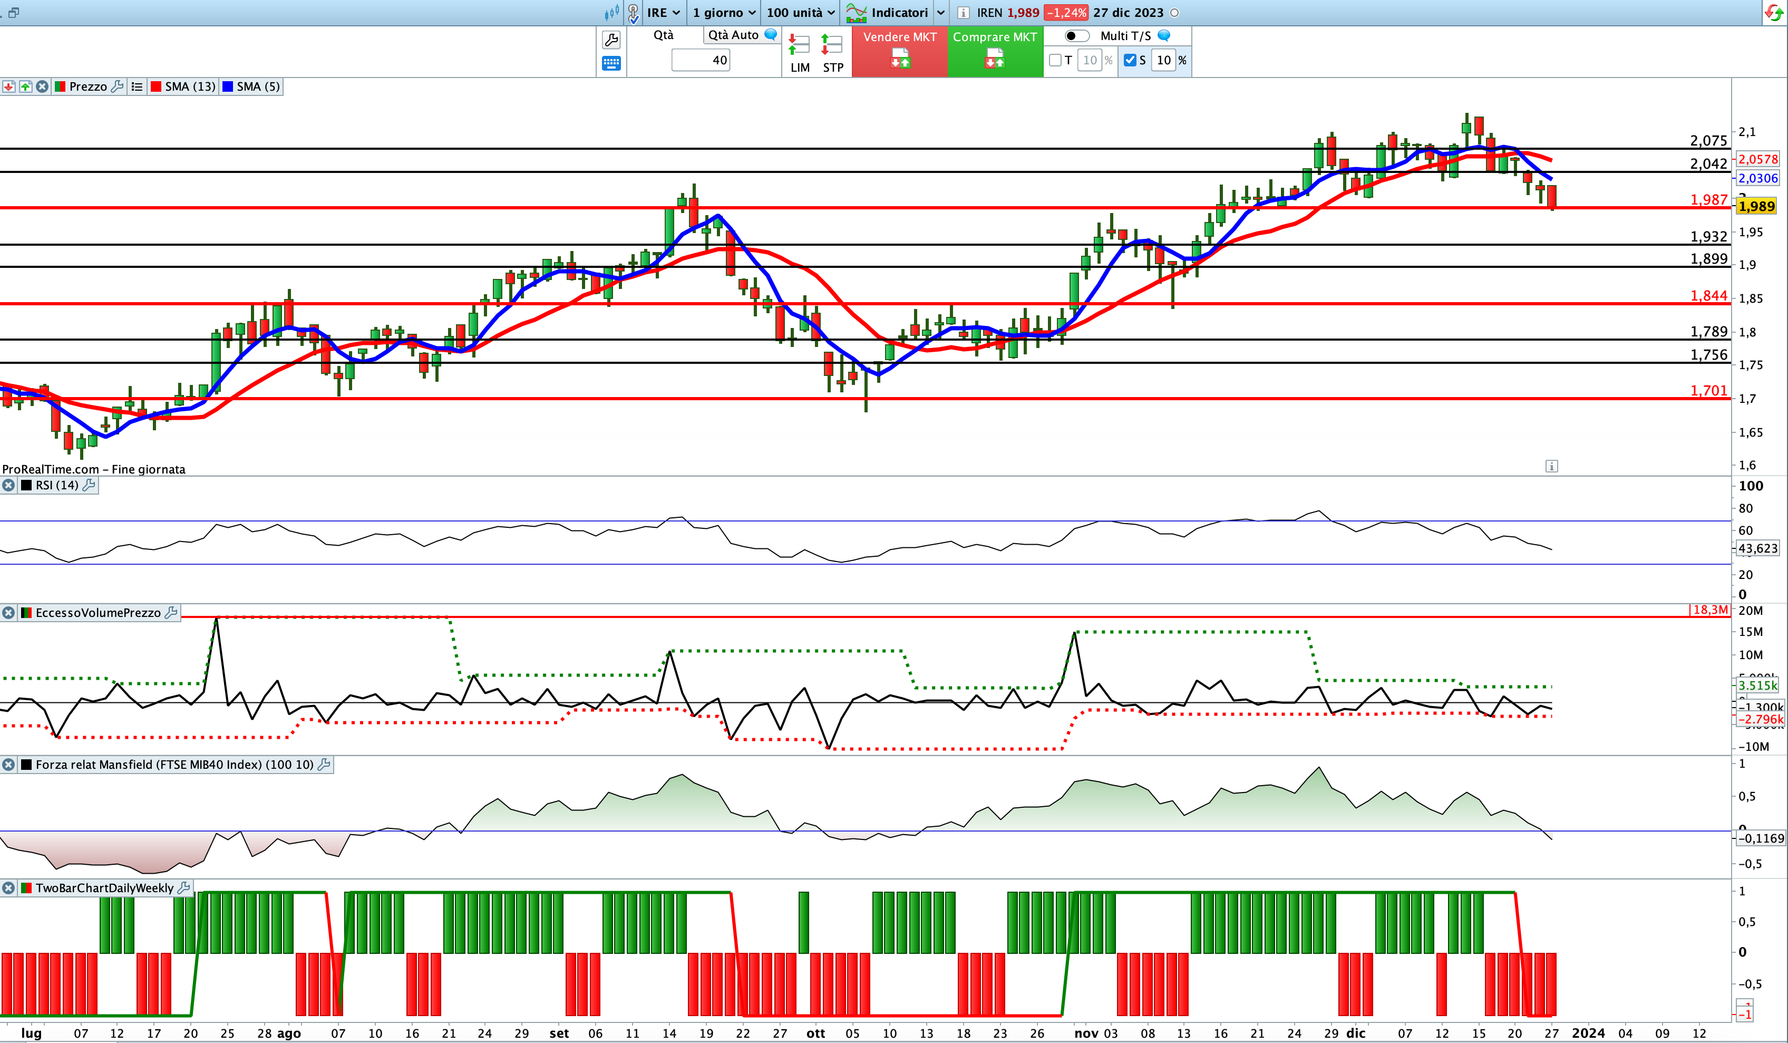Click the red down-arrow panel icon

(8, 86)
